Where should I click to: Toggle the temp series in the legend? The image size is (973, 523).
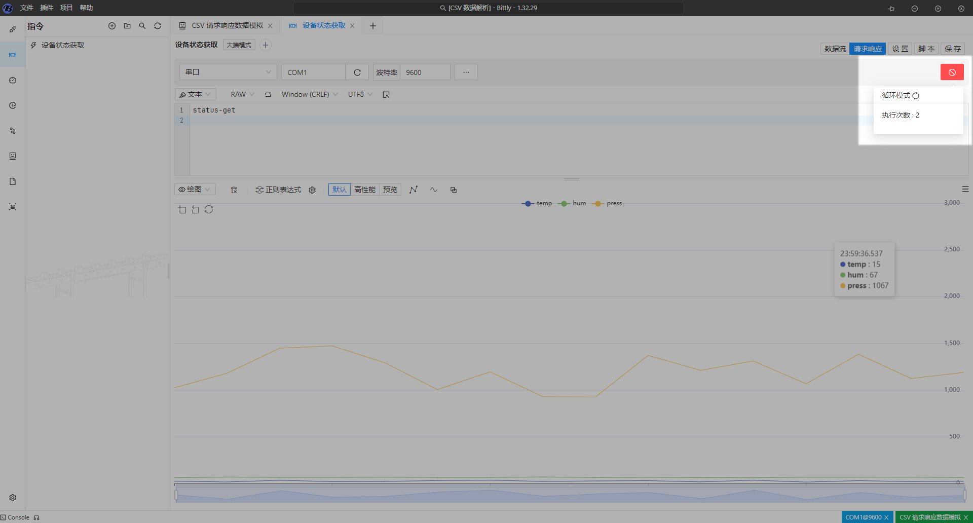(537, 203)
